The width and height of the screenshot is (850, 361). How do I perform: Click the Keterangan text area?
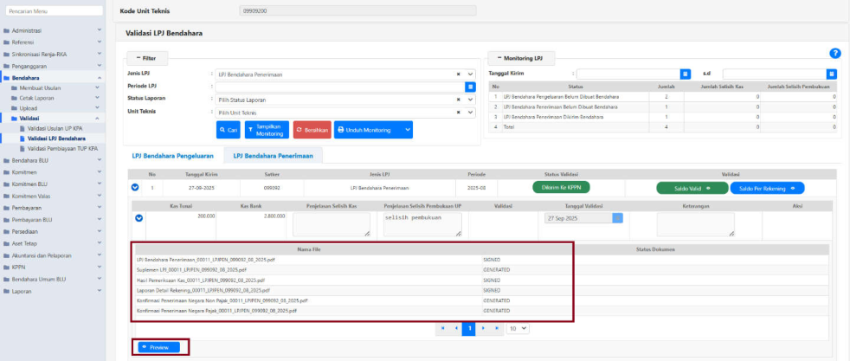[694, 223]
